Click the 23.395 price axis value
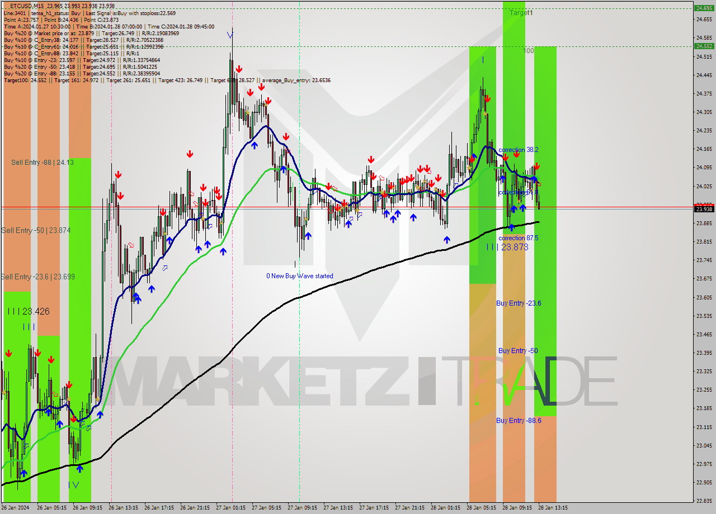 [x=704, y=353]
